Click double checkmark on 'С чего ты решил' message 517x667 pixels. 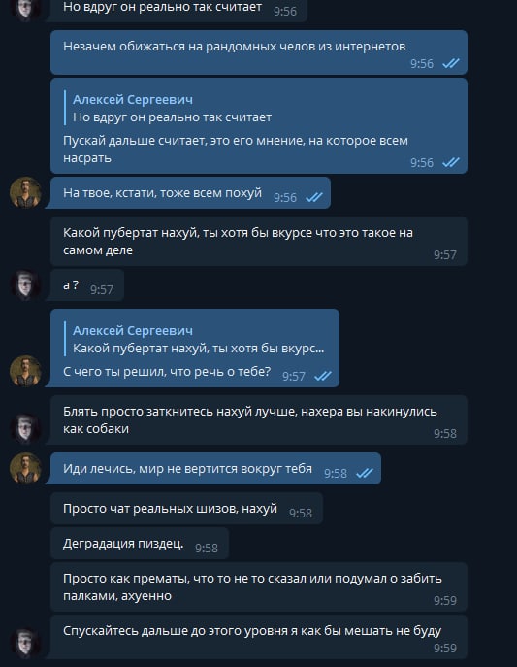coord(323,376)
